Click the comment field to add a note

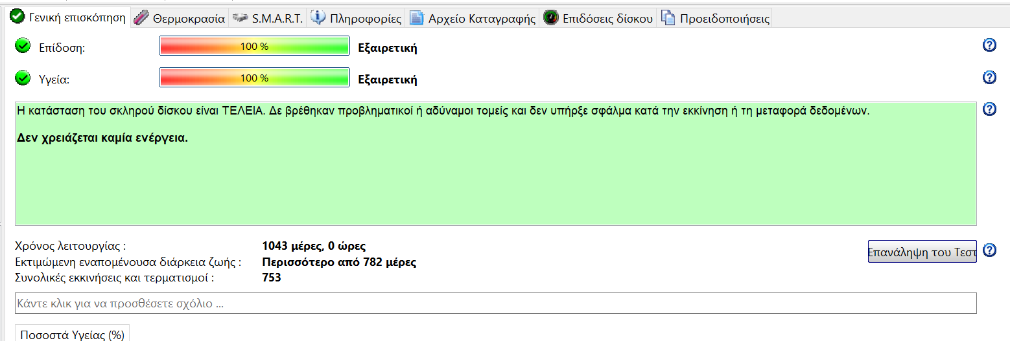point(495,303)
